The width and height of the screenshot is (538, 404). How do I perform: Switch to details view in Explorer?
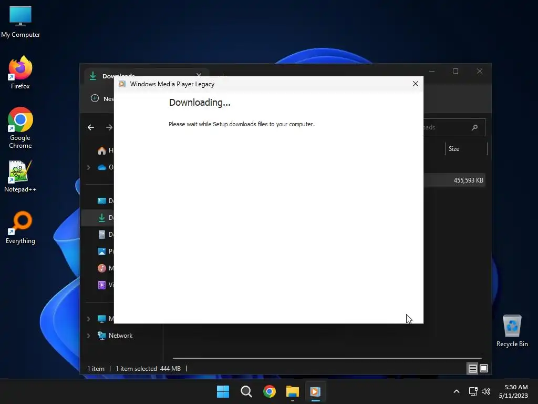point(472,369)
